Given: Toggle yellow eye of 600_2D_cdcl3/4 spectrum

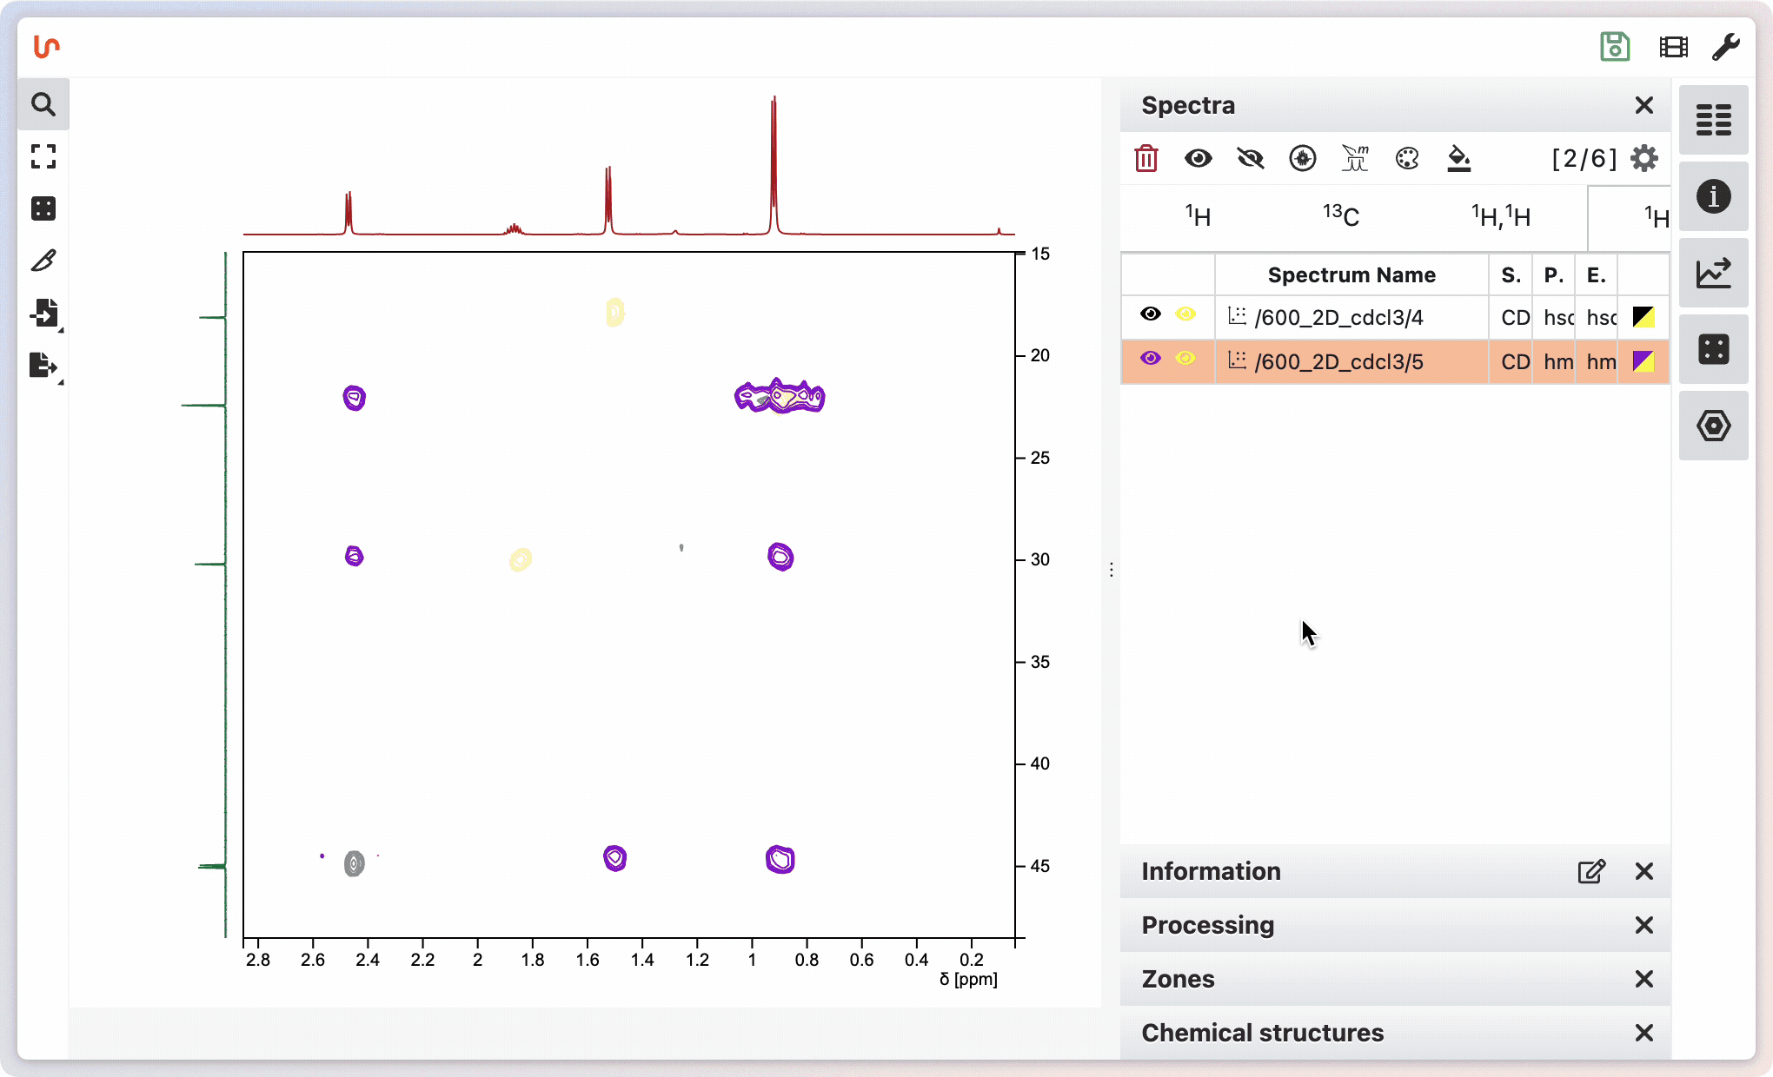Looking at the screenshot, I should coord(1185,314).
